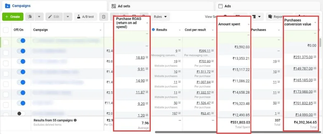The image size is (323, 134).
Task: Click the info icon beside Results header
Action: point(153,30)
